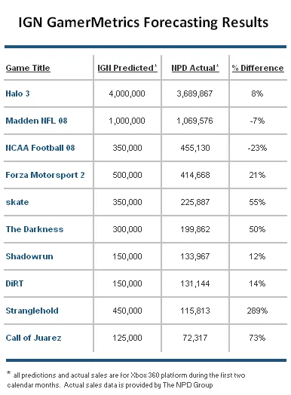
Task: Click the Game Title column header
Action: [28, 68]
